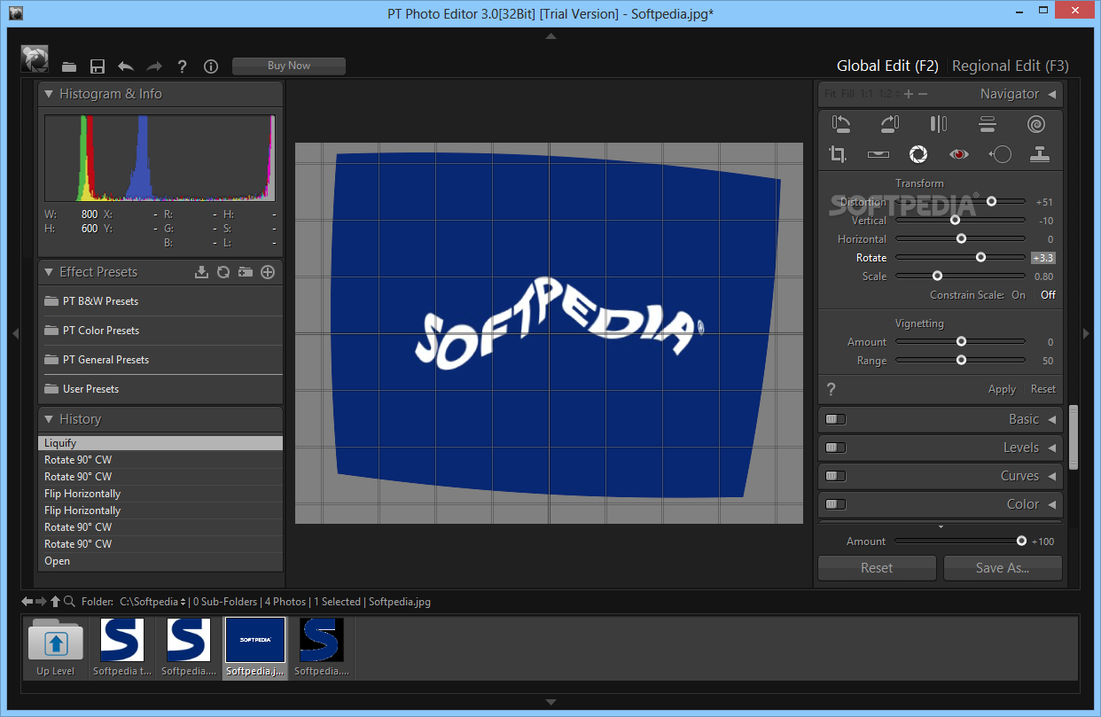Viewport: 1101px width, 717px height.
Task: Collapse the Histogram & Info panel
Action: coord(49,94)
